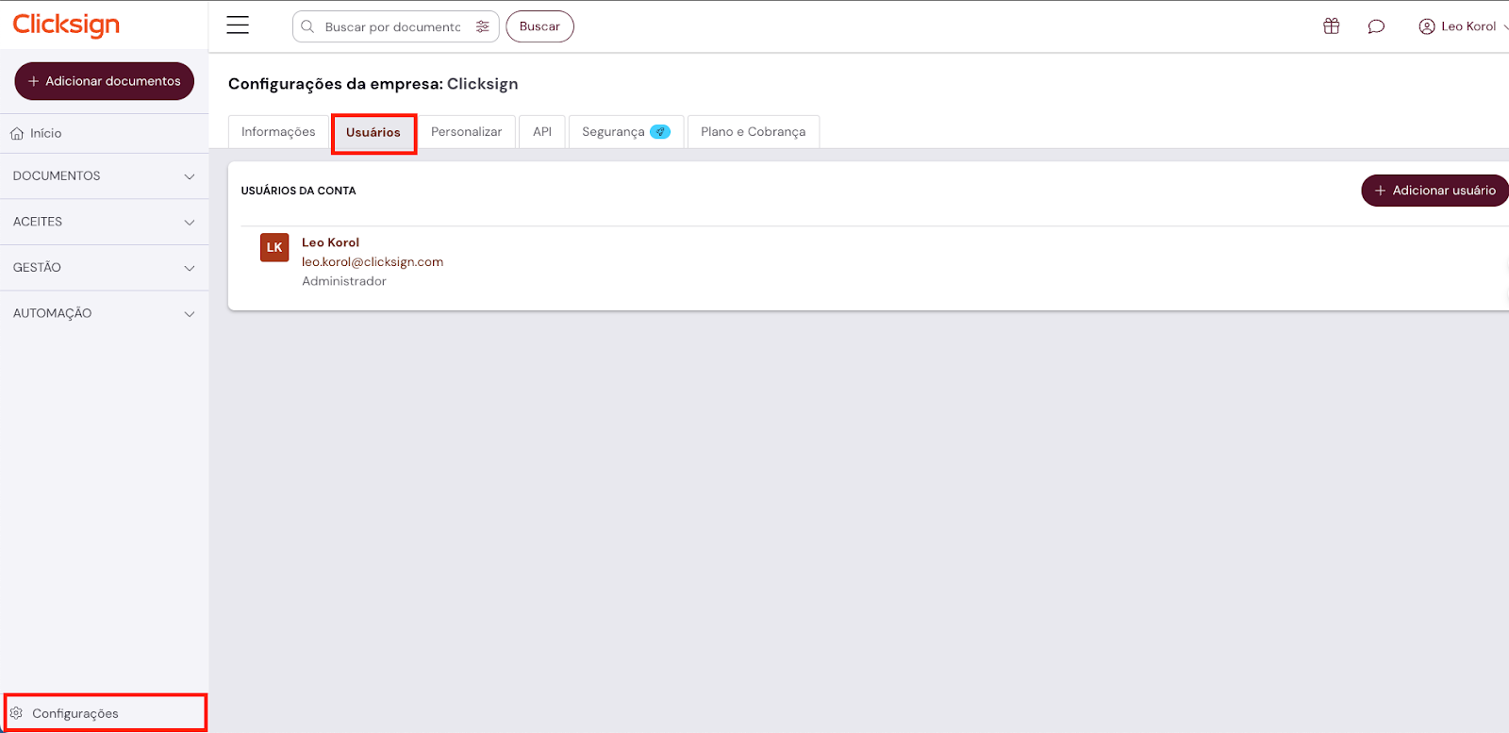Click the search magnifier icon
The width and height of the screenshot is (1509, 733).
(x=307, y=26)
